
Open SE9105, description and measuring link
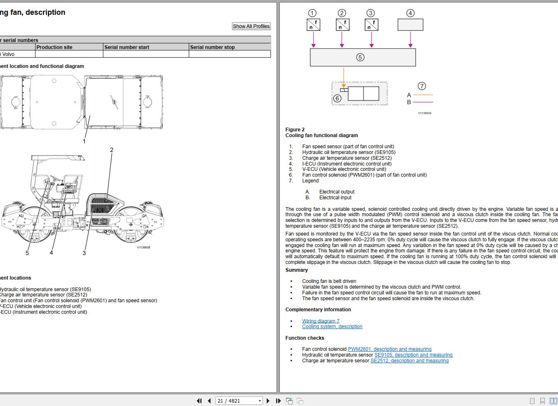[413, 355]
